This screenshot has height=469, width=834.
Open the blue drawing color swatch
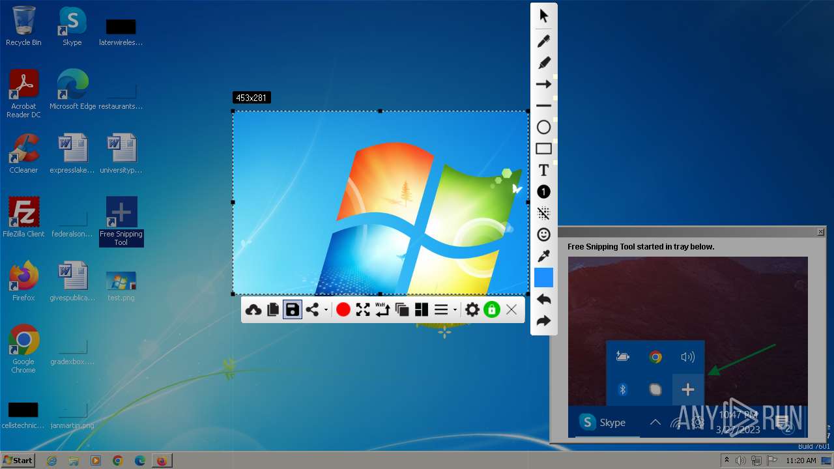pyautogui.click(x=543, y=277)
